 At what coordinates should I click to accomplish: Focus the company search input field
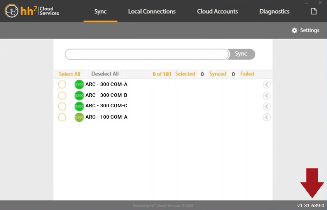point(147,54)
